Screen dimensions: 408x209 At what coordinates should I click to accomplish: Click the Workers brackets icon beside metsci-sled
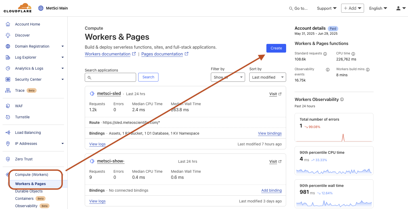point(92,93)
